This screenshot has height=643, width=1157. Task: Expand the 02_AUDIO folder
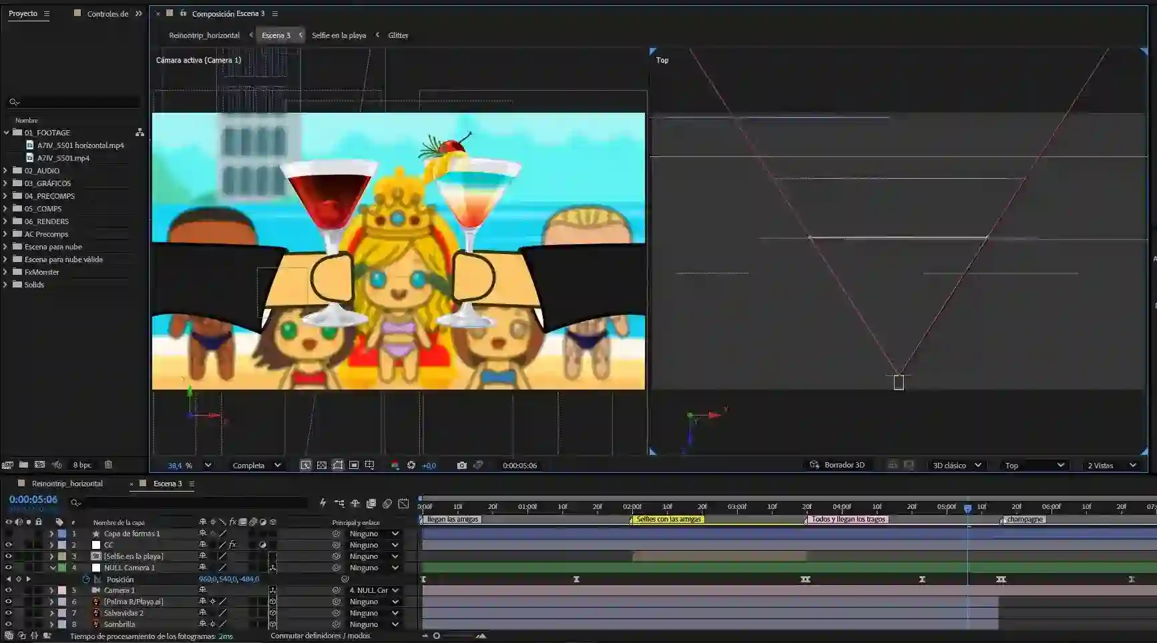[6, 171]
